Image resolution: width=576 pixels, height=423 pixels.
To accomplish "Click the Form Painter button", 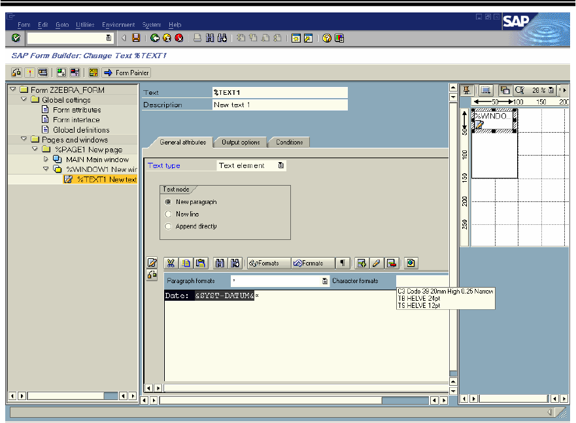I will point(127,73).
